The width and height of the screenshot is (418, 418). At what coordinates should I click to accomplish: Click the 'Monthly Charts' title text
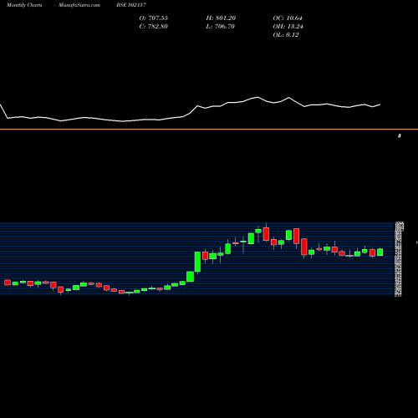pos(24,5)
